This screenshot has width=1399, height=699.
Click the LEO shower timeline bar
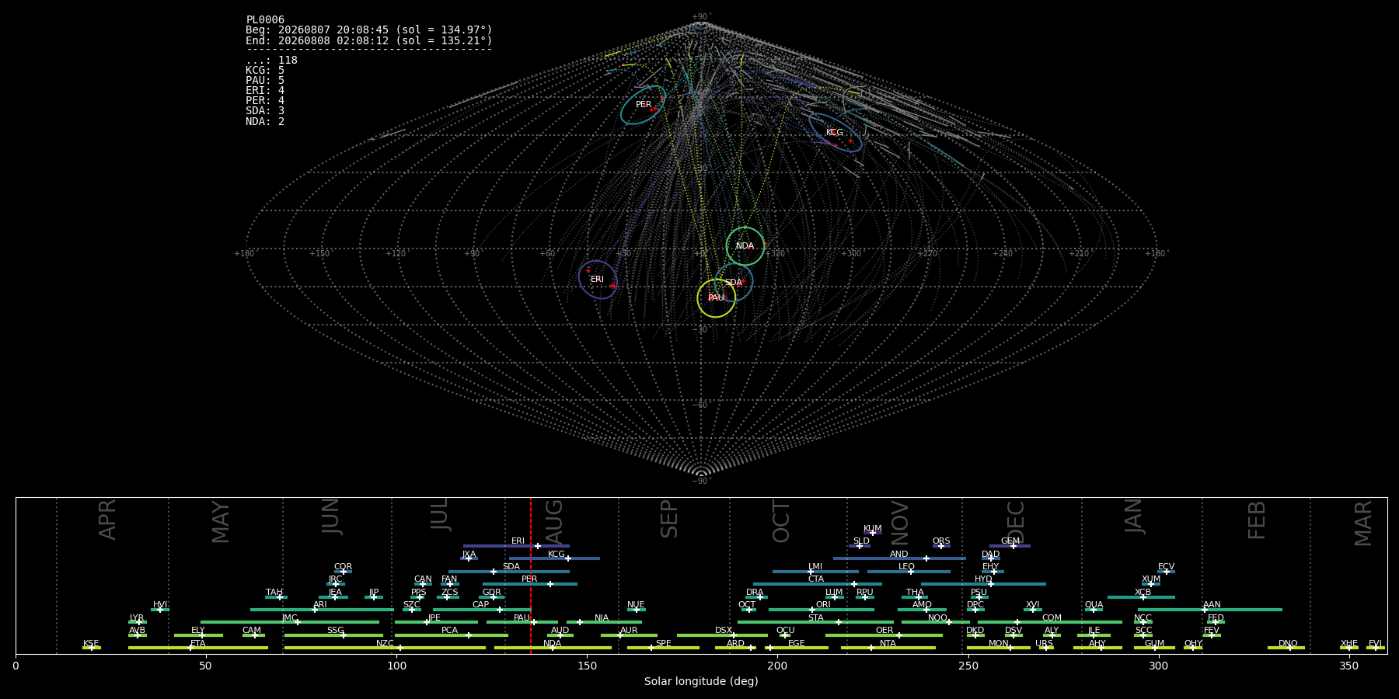pyautogui.click(x=909, y=572)
